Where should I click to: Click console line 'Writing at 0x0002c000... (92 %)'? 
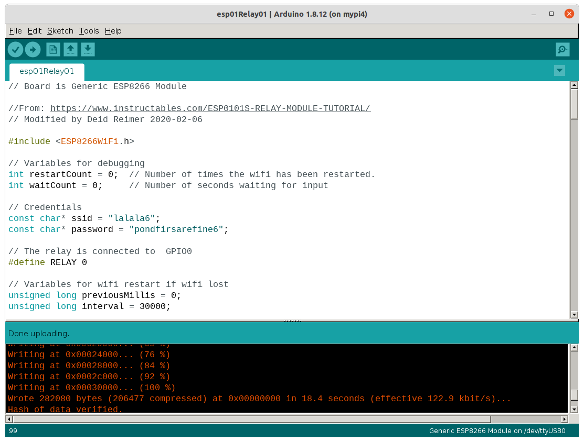[89, 376]
